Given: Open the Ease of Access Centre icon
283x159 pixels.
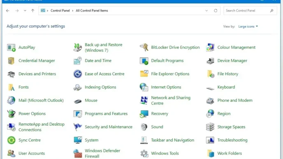Looking at the screenshot, I should click(78, 74).
